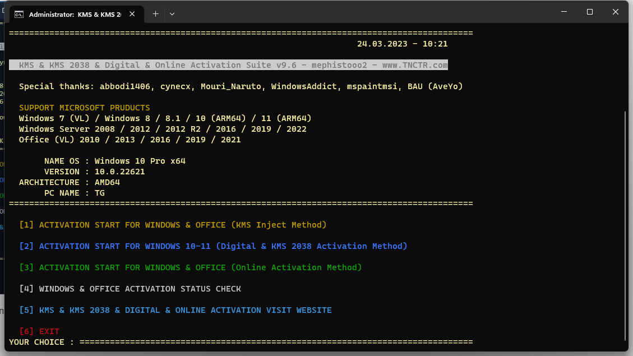
Task: Click the Windows 7 (VL) supported list line
Action: click(x=165, y=119)
